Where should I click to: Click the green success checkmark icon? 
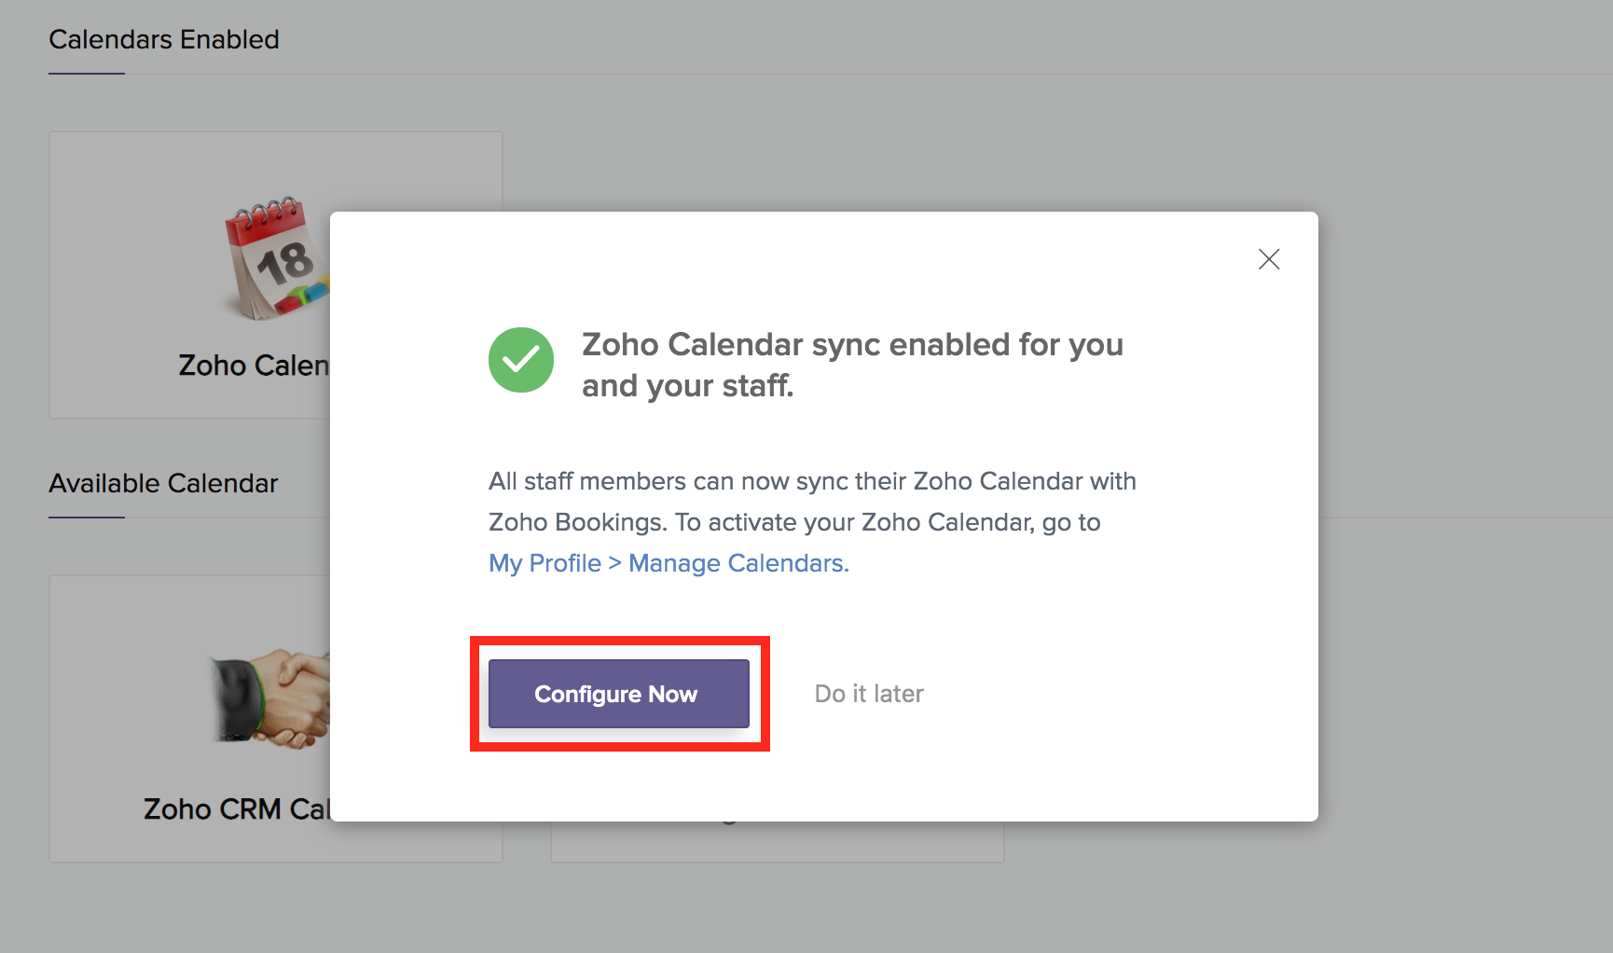[x=521, y=360]
